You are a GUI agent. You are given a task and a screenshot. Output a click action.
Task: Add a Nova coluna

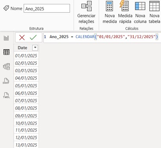[140, 12]
